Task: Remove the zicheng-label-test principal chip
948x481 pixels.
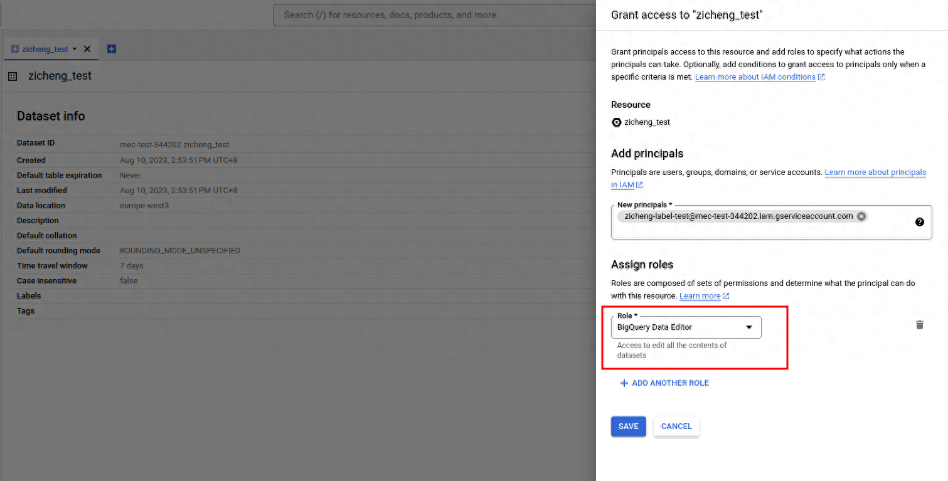Action: pyautogui.click(x=861, y=216)
